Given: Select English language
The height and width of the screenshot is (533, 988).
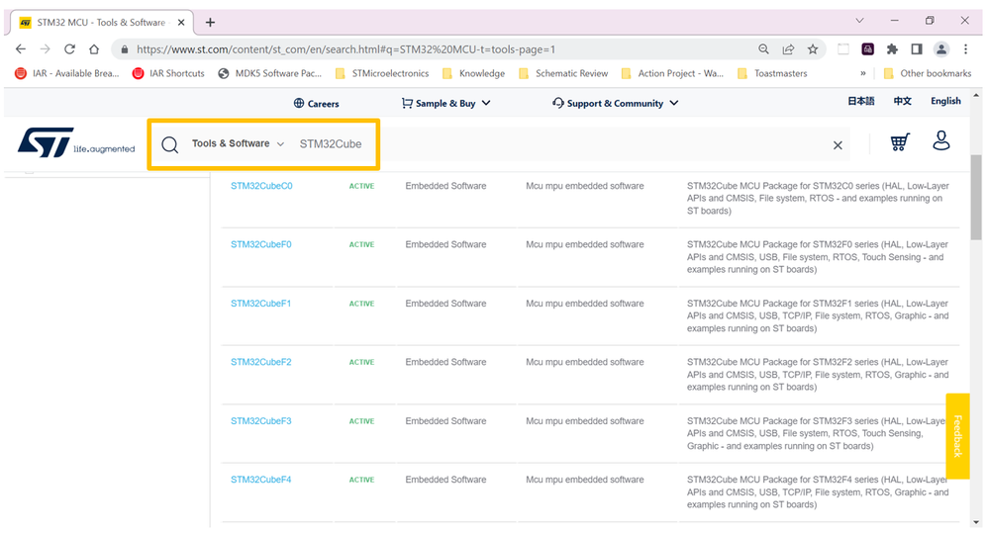Looking at the screenshot, I should (945, 101).
